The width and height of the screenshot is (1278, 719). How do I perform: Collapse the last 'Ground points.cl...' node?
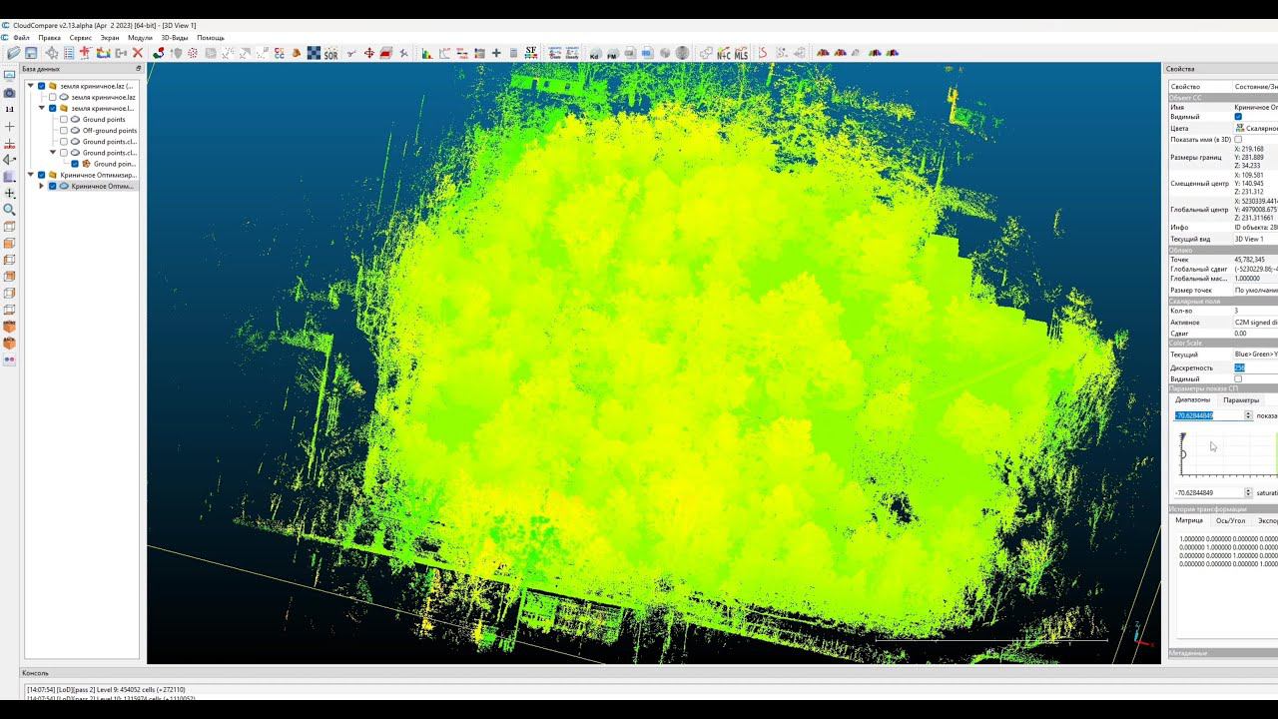point(52,153)
